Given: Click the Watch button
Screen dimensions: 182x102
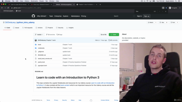Looking at the screenshot, I should coord(150,22).
